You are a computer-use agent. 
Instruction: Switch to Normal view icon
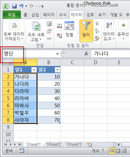pos(112,151)
